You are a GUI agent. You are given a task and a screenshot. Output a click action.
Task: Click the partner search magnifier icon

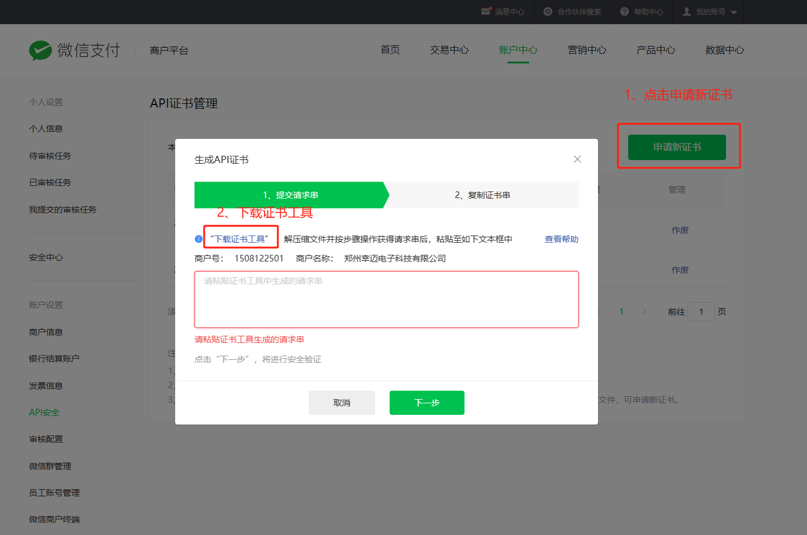pyautogui.click(x=548, y=11)
